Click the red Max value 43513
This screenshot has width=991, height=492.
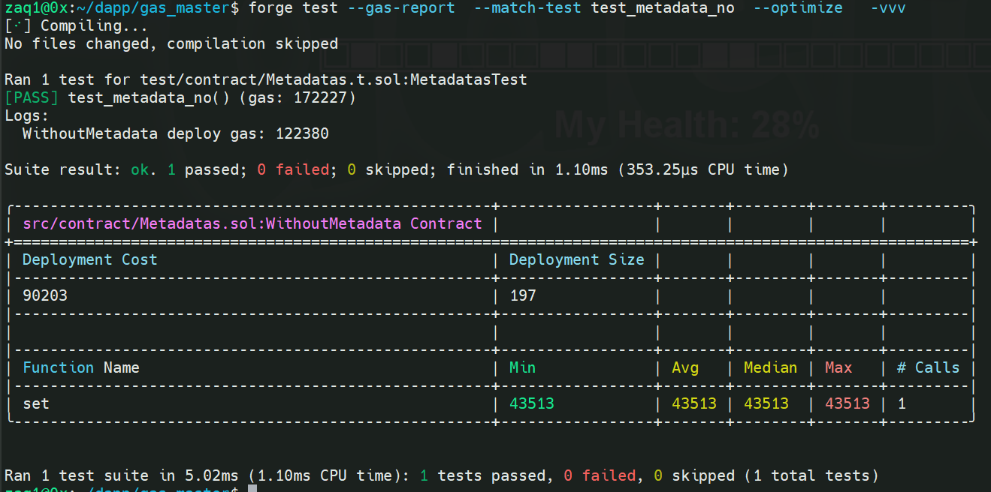(x=847, y=403)
